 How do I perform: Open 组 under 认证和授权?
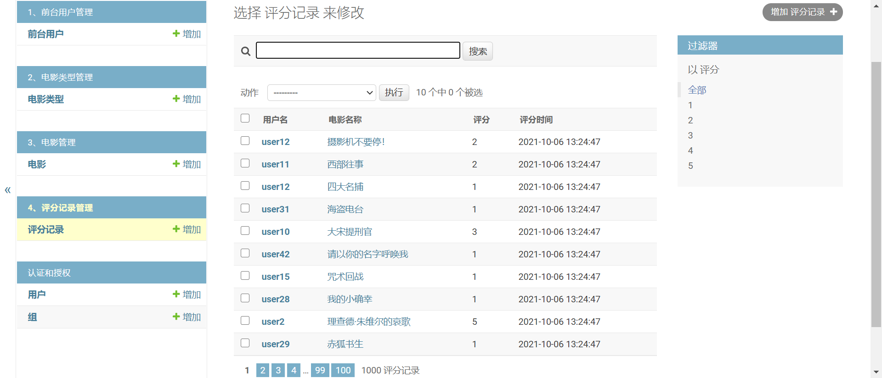[32, 317]
